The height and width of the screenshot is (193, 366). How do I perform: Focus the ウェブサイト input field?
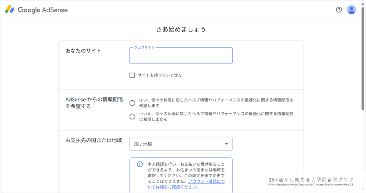coord(181,56)
